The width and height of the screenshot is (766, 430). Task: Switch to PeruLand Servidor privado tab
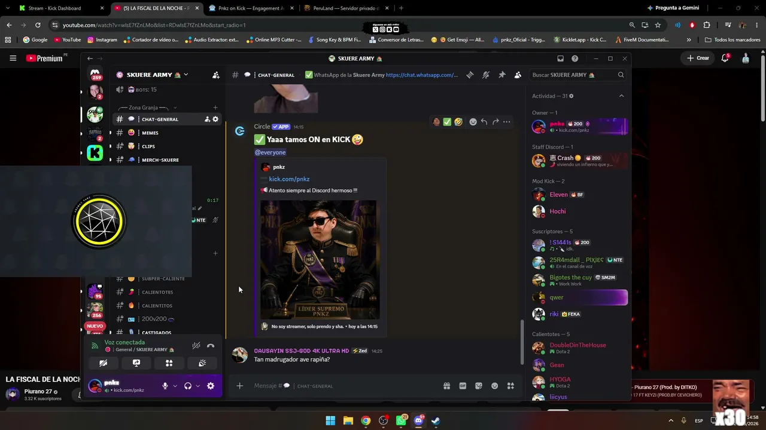346,8
